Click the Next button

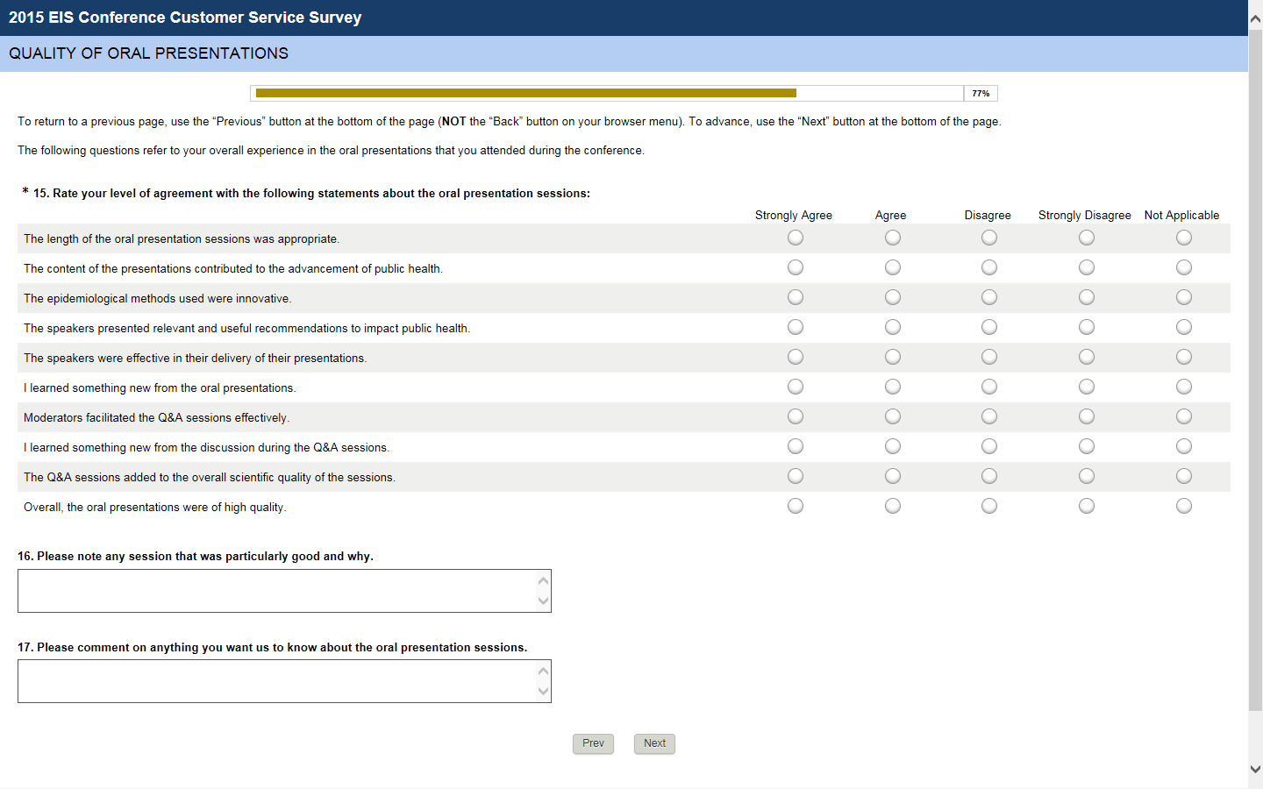(654, 743)
